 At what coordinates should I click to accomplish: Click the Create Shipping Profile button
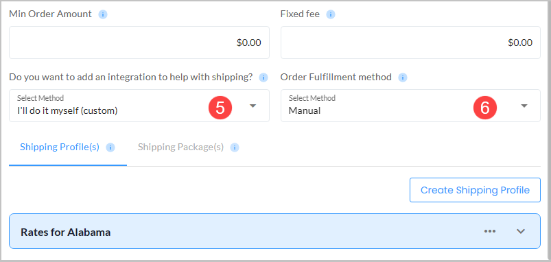point(475,190)
